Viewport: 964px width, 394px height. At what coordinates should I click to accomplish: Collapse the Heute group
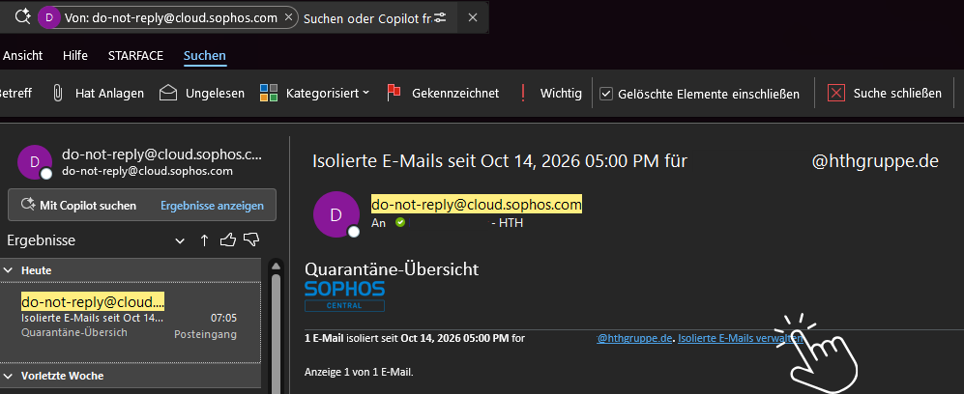[x=9, y=270]
